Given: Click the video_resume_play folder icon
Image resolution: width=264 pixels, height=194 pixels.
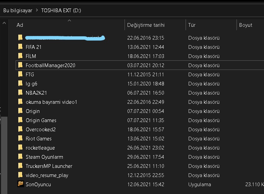Looking at the screenshot, I should [x=20, y=175].
